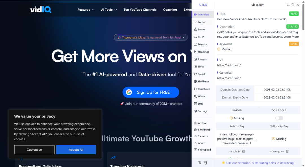
Task: Click the Domain Creation Date value
Action: tap(277, 89)
